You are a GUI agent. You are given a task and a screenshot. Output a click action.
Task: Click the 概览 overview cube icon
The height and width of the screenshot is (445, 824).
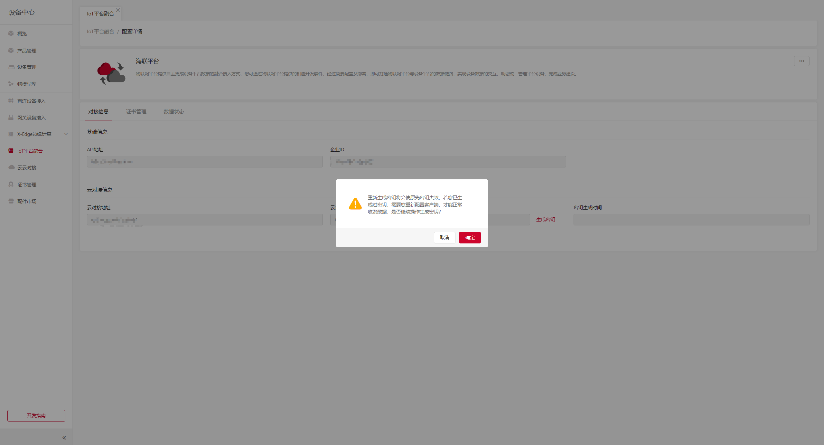(11, 33)
